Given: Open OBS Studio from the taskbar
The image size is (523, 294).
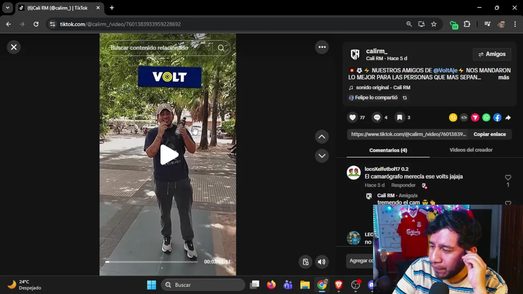Looking at the screenshot, I should tap(356, 285).
